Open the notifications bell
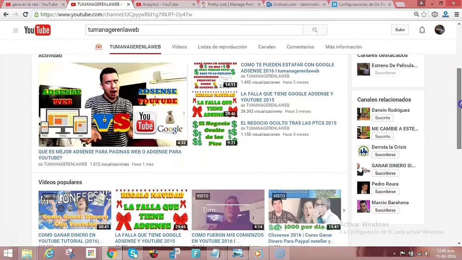 click(422, 30)
